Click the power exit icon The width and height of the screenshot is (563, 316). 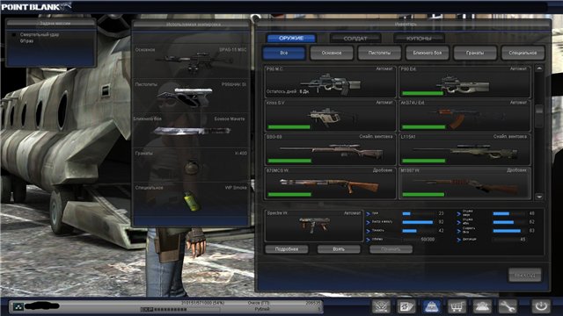(x=541, y=306)
